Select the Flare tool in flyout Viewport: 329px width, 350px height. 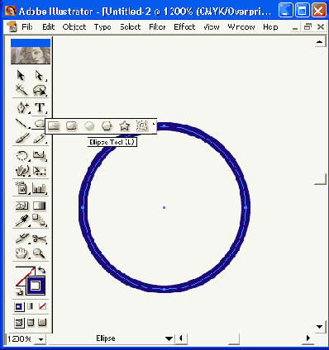coord(142,126)
